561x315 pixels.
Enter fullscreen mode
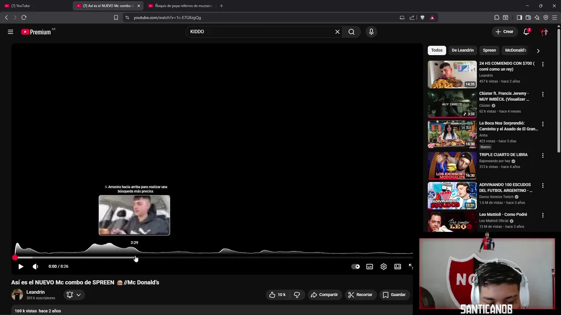(411, 266)
